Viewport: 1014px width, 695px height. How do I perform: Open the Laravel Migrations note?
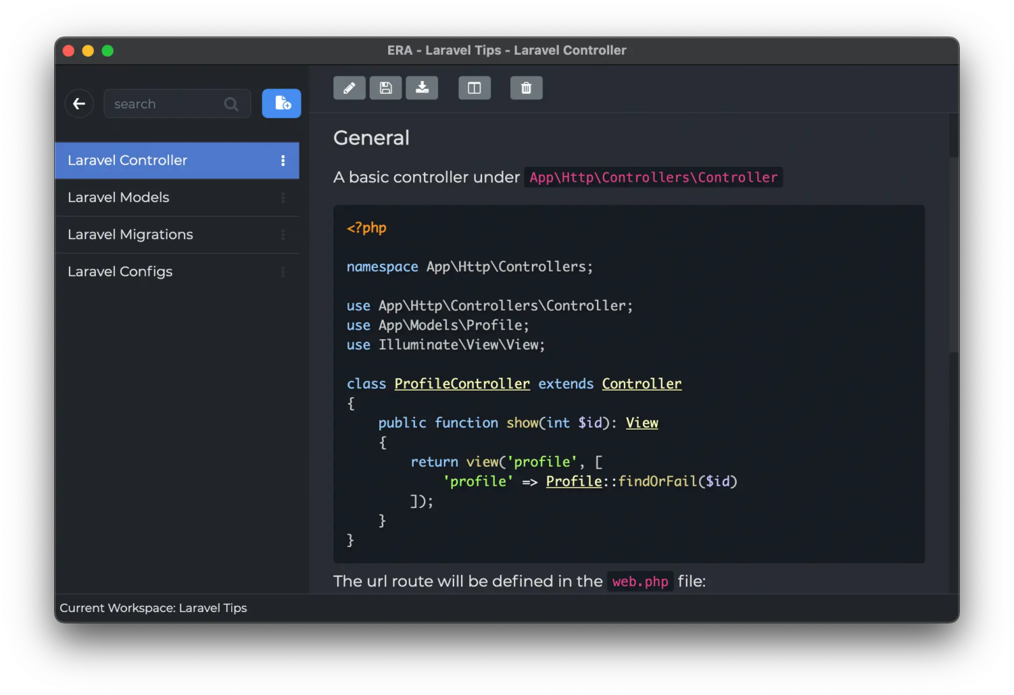point(177,235)
